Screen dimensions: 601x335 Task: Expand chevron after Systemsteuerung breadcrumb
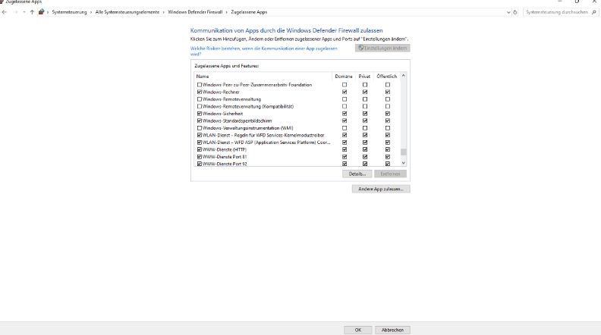click(x=91, y=12)
